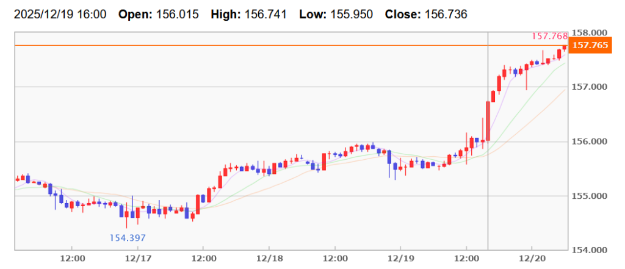The height and width of the screenshot is (269, 625).
Task: Select the Open 156.015 value in header
Action: (176, 13)
